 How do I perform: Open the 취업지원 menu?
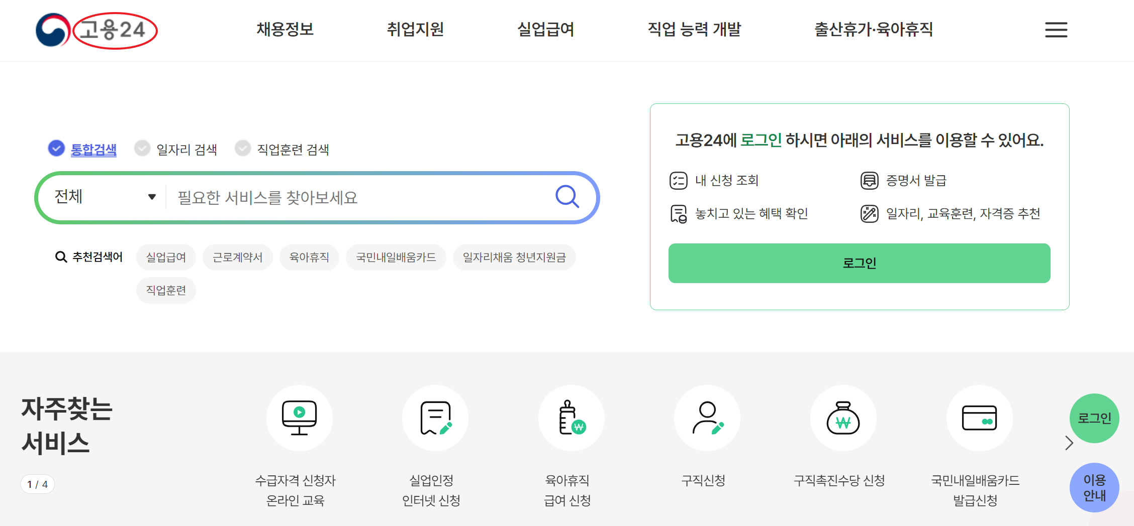coord(415,30)
